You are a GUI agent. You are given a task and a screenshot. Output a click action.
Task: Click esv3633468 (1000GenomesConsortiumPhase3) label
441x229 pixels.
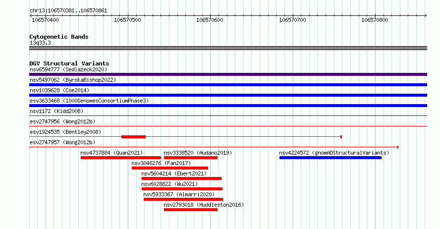click(89, 101)
